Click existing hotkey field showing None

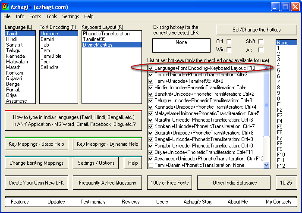181,45
